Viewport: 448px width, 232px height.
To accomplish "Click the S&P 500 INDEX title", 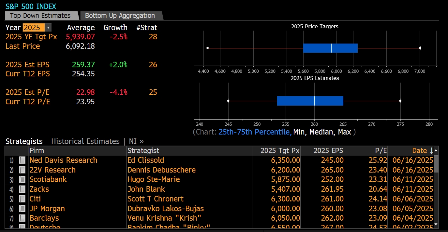I will [x=31, y=6].
